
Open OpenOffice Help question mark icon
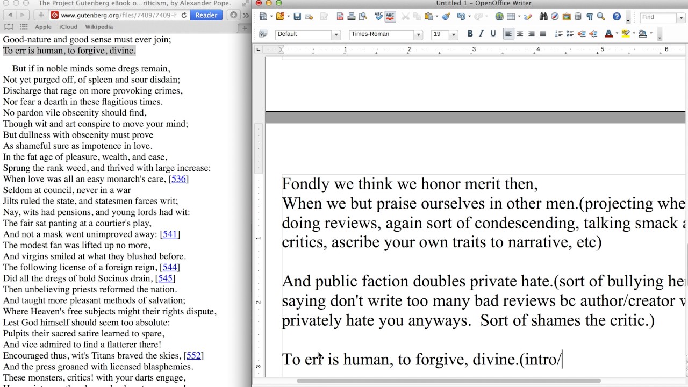[x=617, y=17]
